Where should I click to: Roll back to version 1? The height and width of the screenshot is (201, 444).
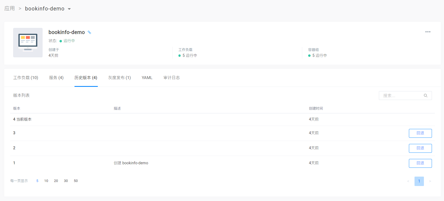(420, 163)
